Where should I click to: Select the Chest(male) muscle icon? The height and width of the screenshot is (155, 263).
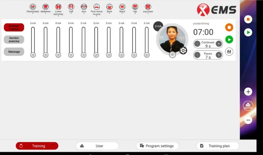pyautogui.click(x=33, y=7)
